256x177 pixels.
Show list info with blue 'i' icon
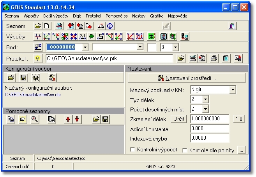[x=110, y=26]
